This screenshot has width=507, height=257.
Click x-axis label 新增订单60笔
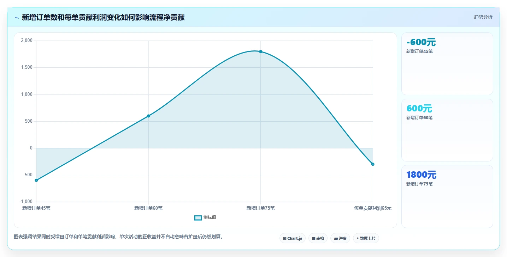coord(148,208)
